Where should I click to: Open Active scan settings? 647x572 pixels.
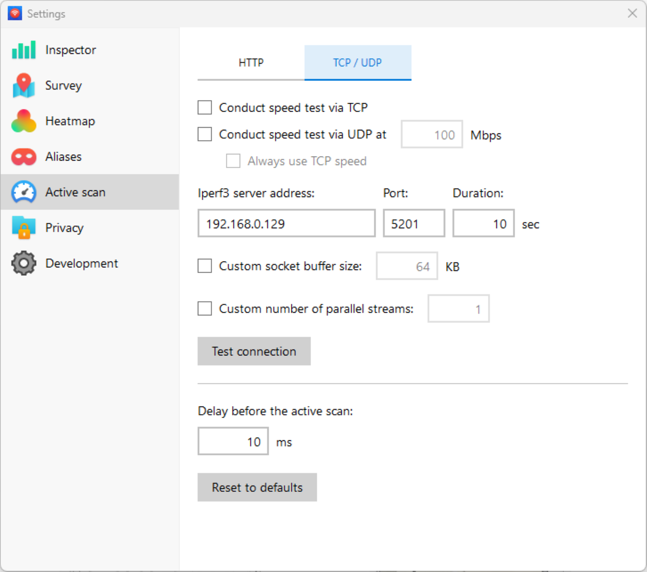(x=75, y=192)
